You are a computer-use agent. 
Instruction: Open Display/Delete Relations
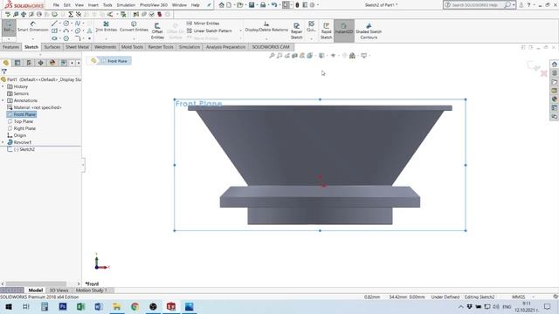point(266,27)
